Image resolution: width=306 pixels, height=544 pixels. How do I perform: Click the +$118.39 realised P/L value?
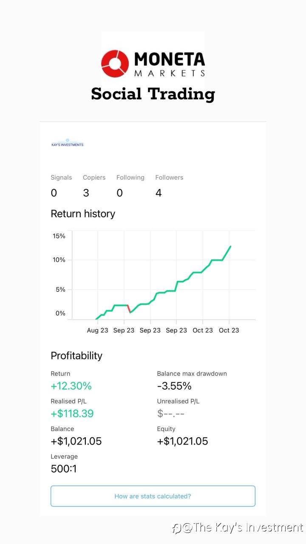pos(72,414)
